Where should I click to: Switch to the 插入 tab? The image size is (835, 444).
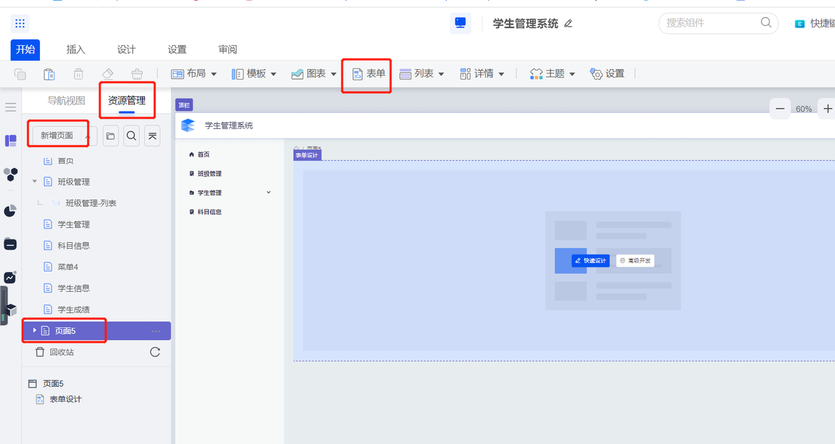pyautogui.click(x=76, y=50)
